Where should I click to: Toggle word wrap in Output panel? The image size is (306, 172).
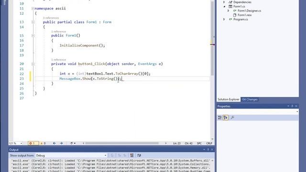click(139, 155)
